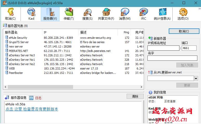Click the 取消(C) button in right panel

click(184, 31)
